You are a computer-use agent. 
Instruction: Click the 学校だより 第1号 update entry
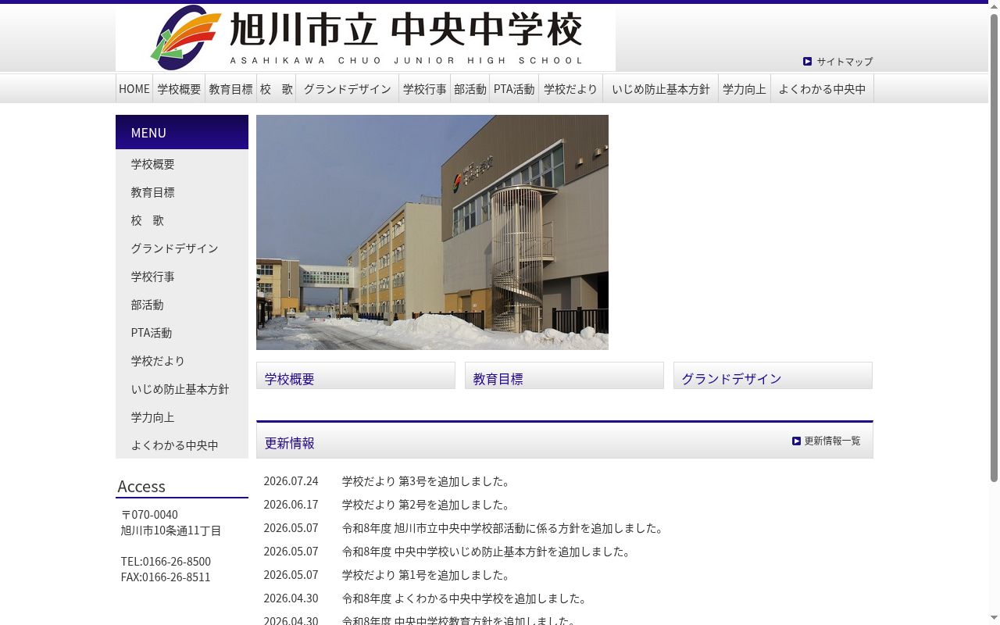[427, 575]
